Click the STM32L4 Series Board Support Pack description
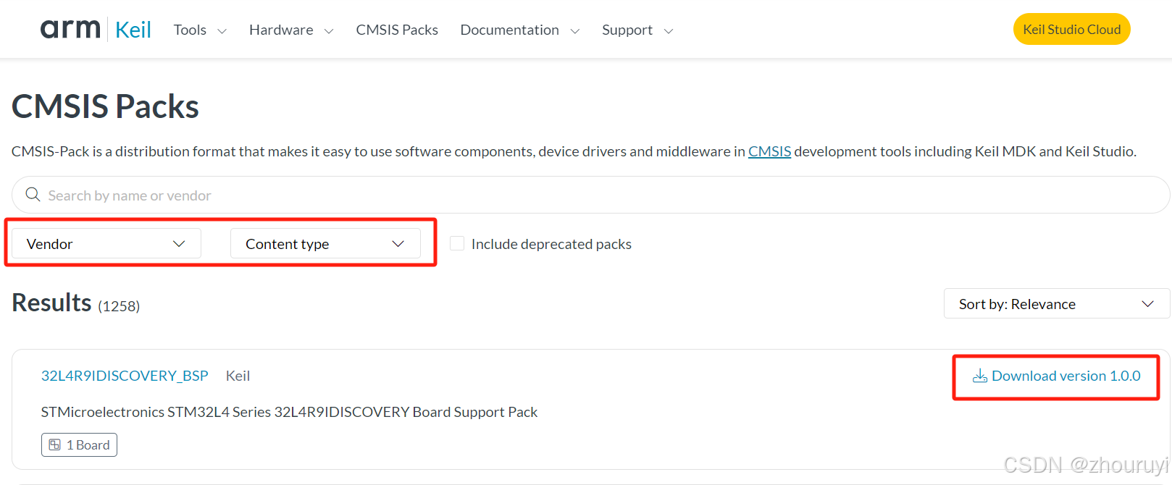The width and height of the screenshot is (1172, 485). [x=289, y=412]
